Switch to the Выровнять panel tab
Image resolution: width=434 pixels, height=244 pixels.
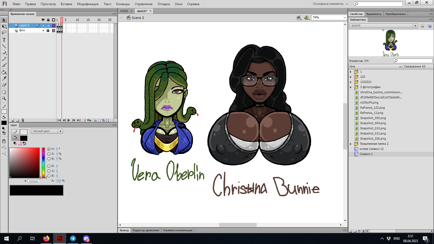point(374,14)
